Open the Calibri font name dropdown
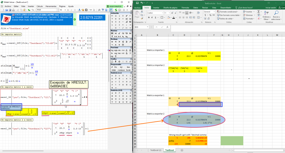The width and height of the screenshot is (285, 153). coord(162,13)
